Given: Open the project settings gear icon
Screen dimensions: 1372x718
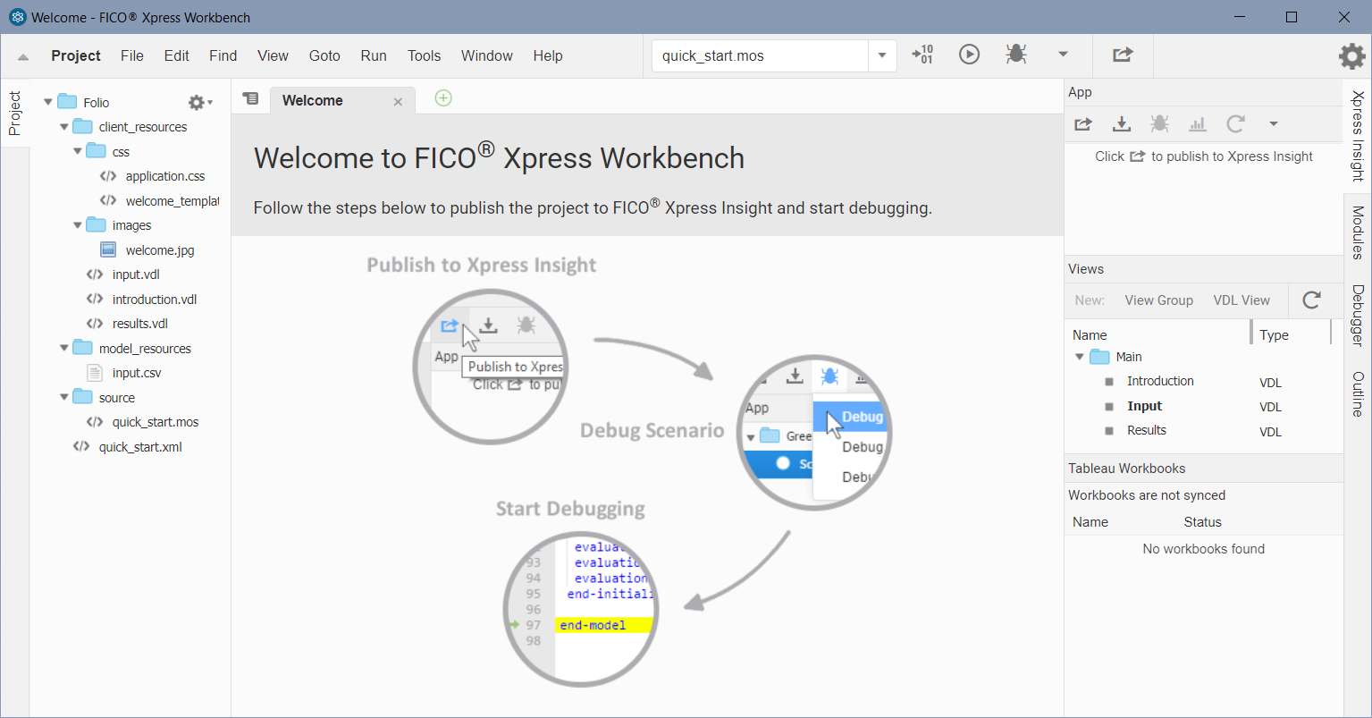Looking at the screenshot, I should [x=196, y=102].
